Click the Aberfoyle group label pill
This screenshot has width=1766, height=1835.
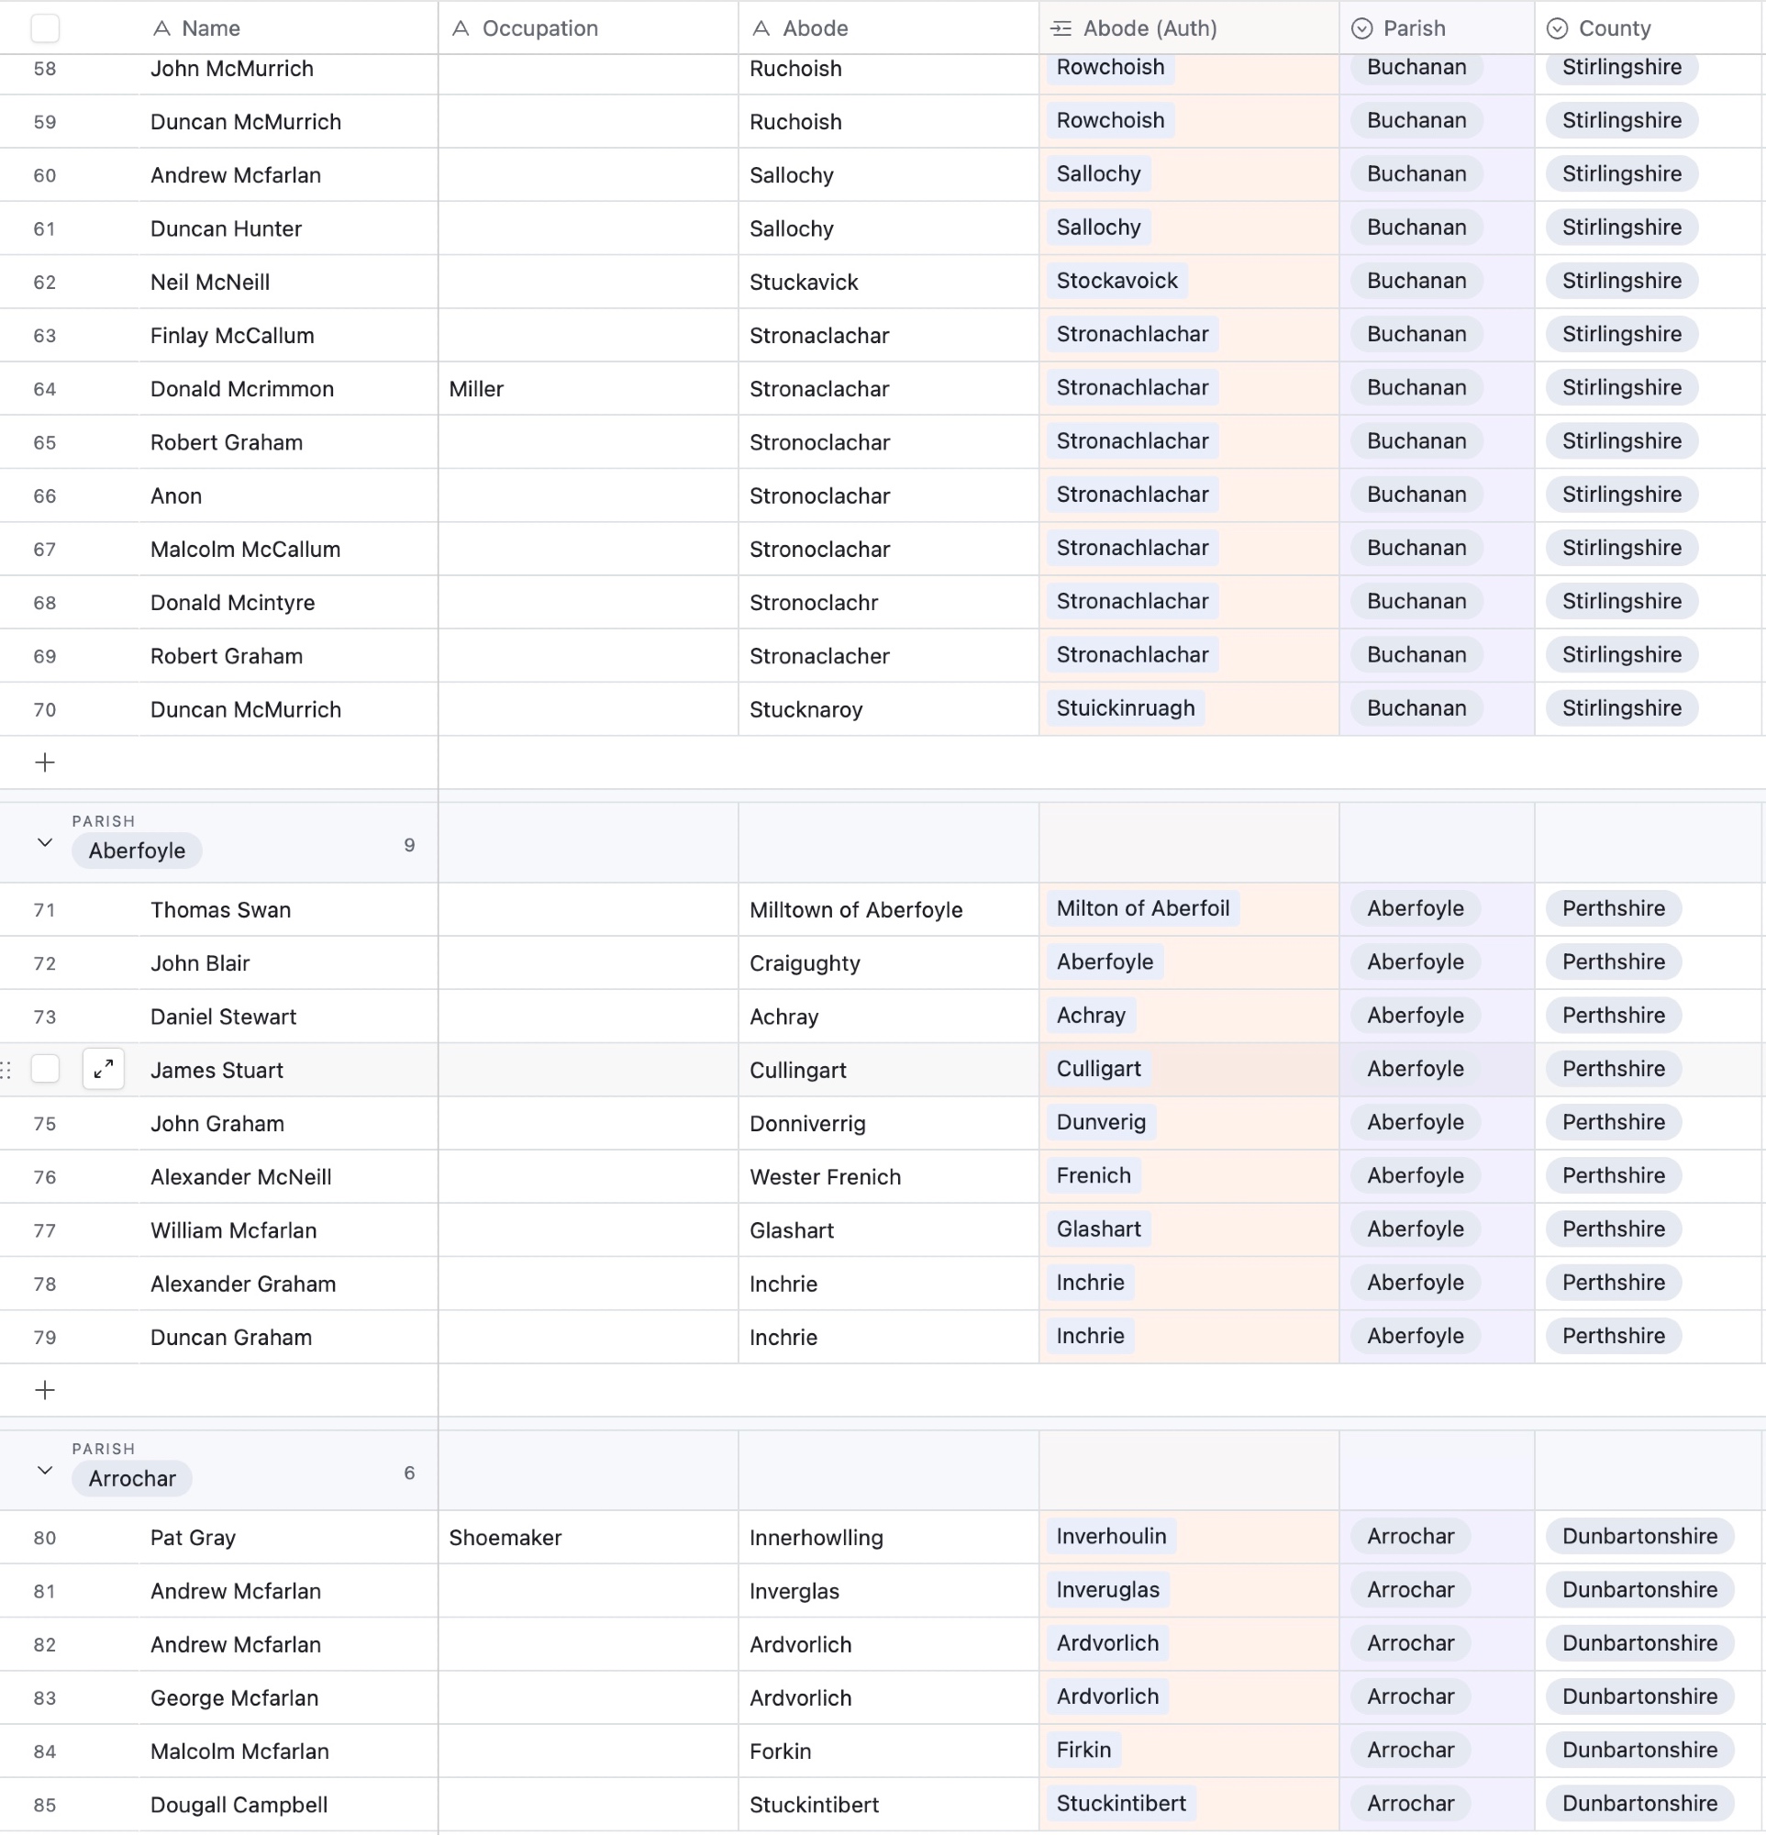point(137,851)
